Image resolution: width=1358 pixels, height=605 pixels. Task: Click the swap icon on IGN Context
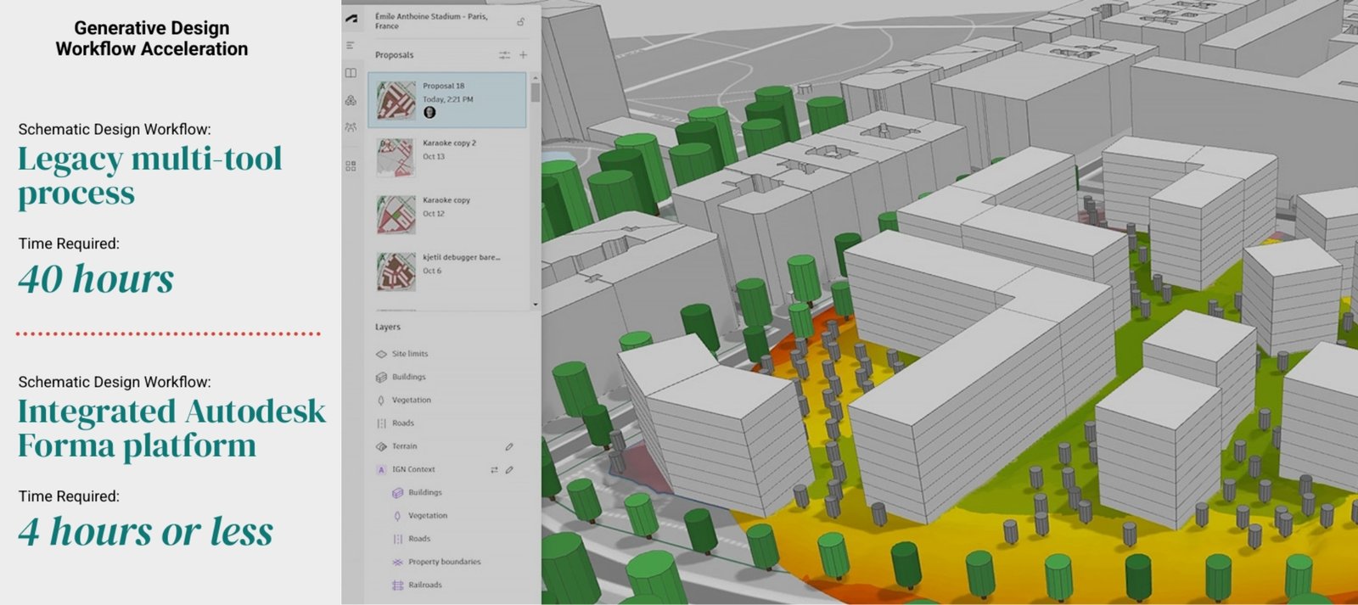pyautogui.click(x=494, y=469)
